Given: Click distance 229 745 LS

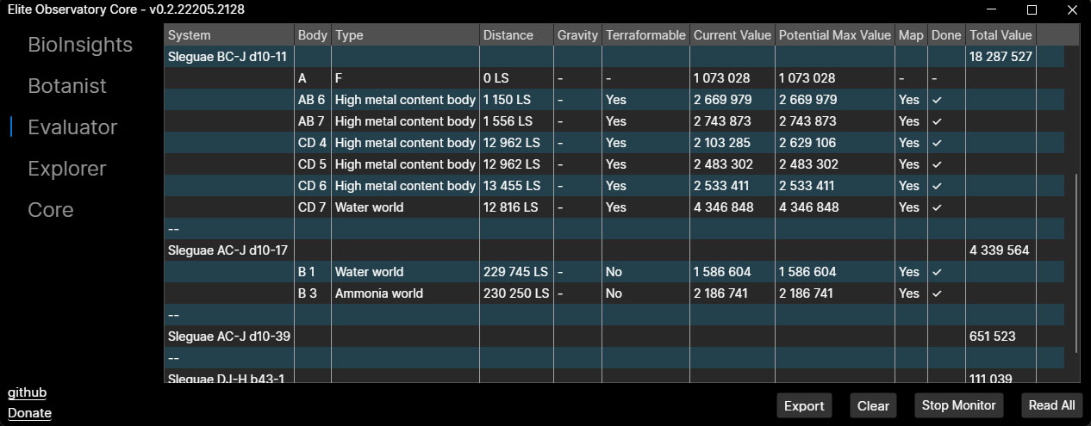Looking at the screenshot, I should pos(515,272).
